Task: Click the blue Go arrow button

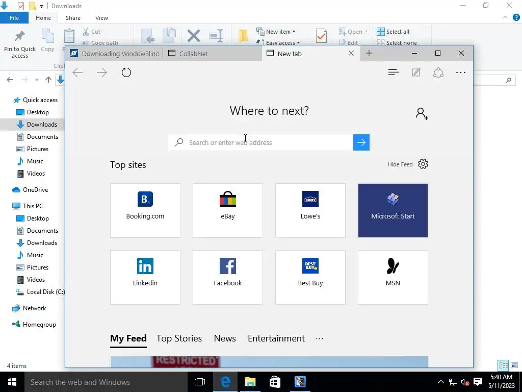Action: tap(361, 143)
